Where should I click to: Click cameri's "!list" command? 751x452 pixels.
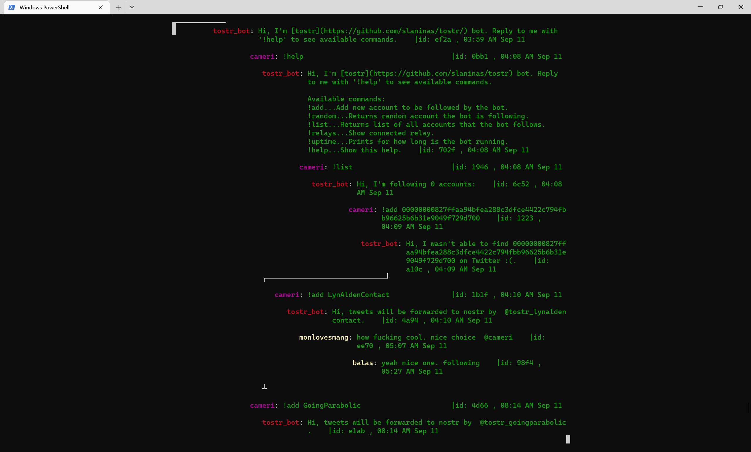342,167
